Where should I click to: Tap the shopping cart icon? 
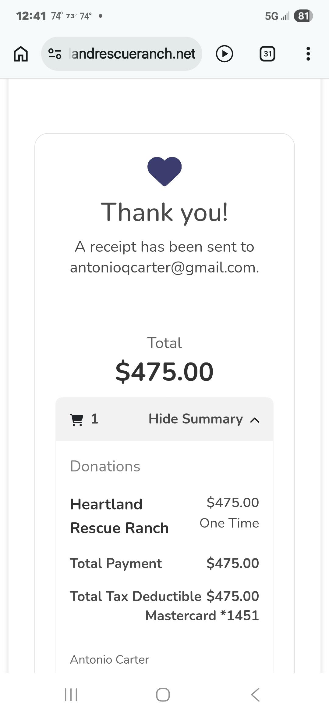pyautogui.click(x=76, y=420)
